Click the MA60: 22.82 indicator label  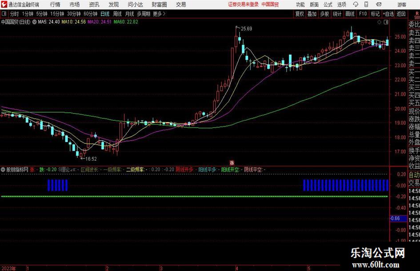point(126,22)
